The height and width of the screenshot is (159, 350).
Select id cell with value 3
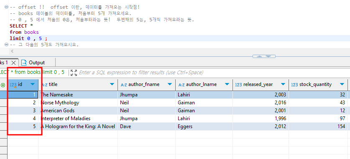[x=23, y=111]
